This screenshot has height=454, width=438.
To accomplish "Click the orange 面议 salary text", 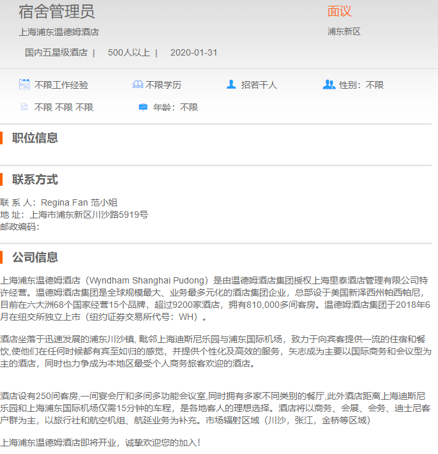I will (x=339, y=11).
